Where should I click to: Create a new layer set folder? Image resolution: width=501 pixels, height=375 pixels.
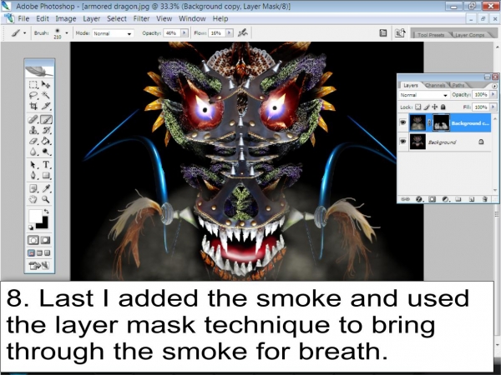458,199
